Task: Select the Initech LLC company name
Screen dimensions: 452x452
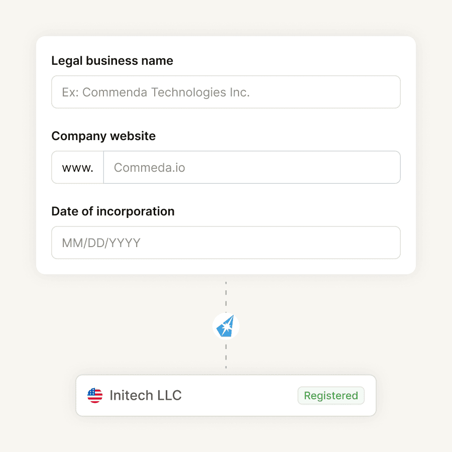Action: [146, 396]
